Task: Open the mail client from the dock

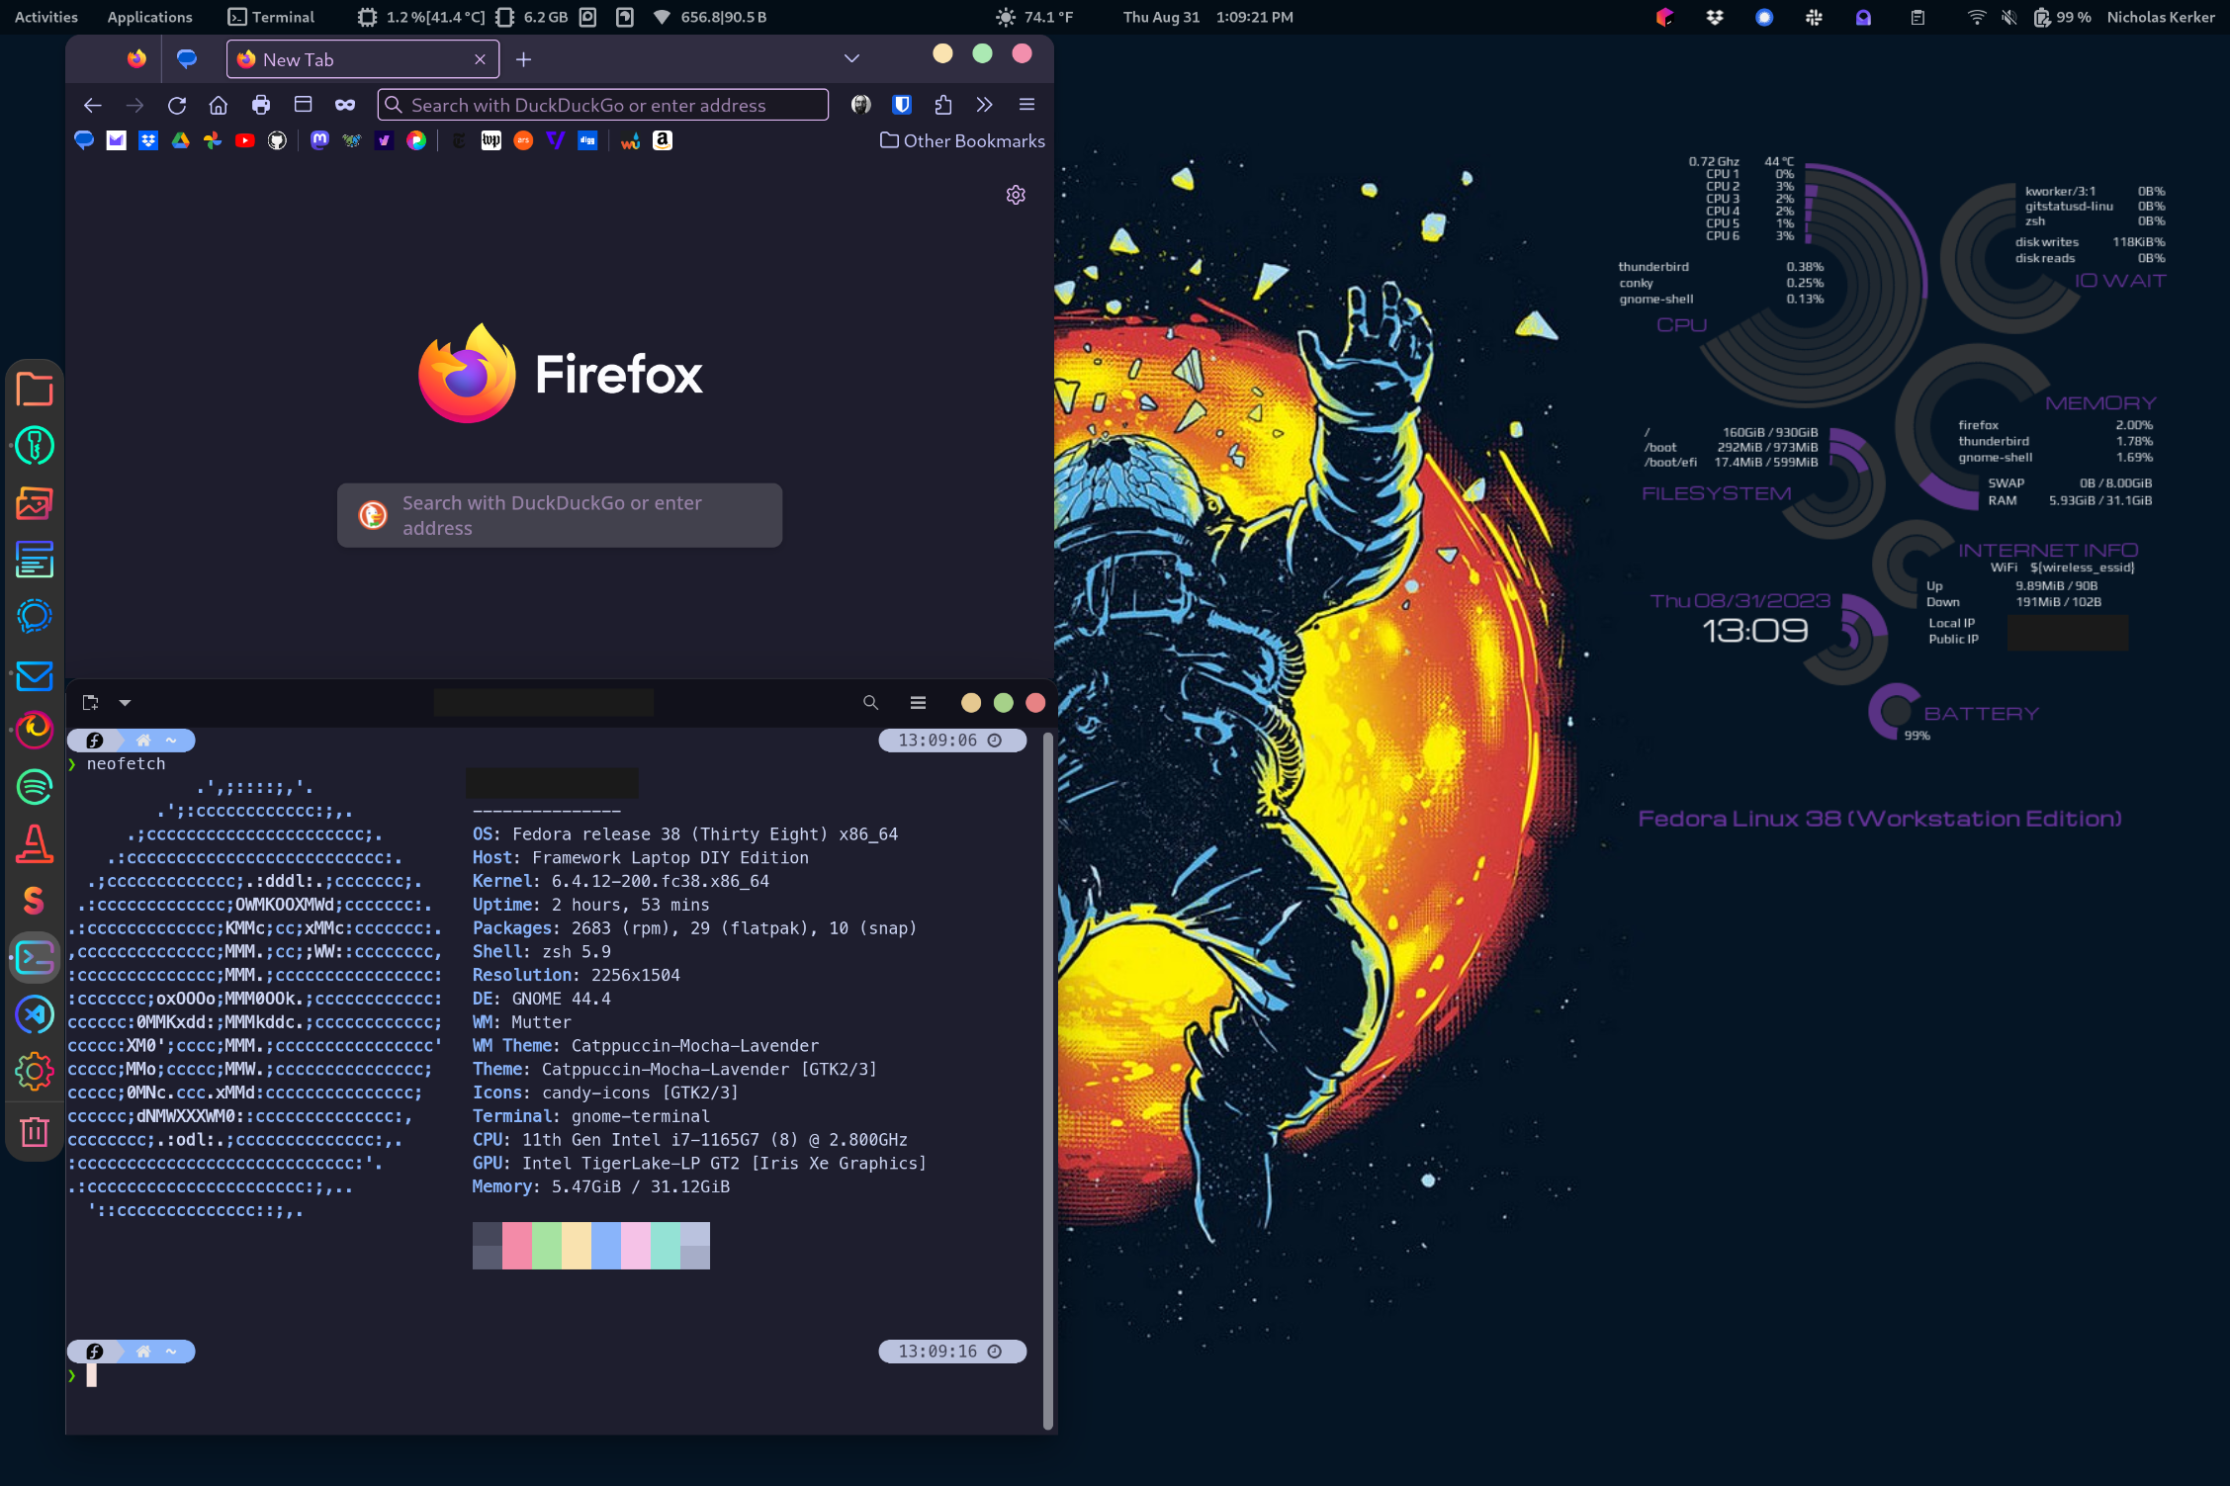Action: coord(35,676)
